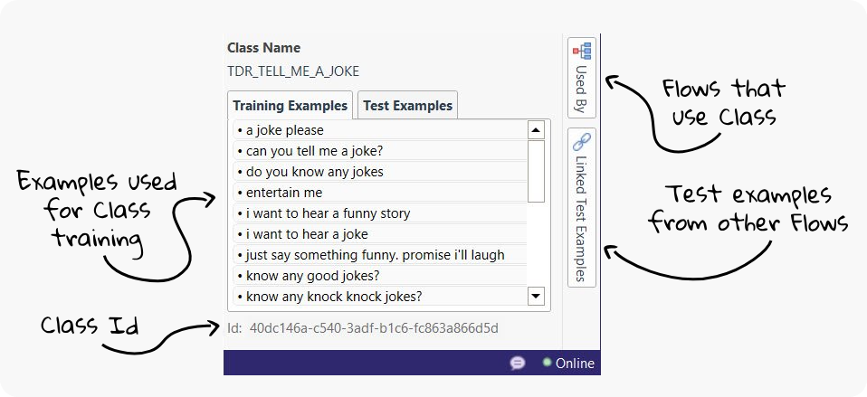867x397 pixels.
Task: Open the Linked Test Examples side label
Action: 581,219
